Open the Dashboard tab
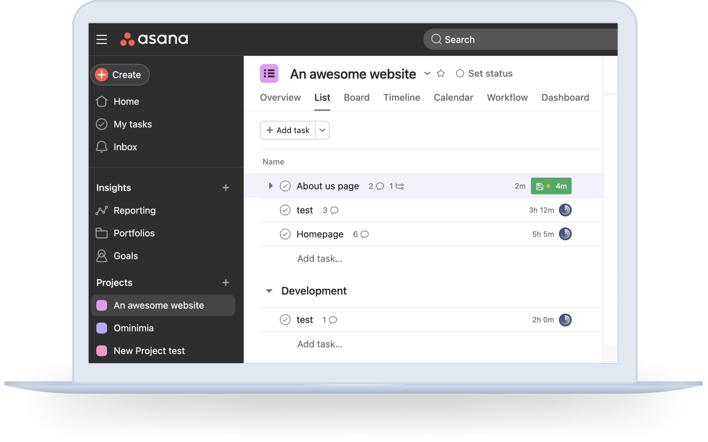Screen dimensions: 708x442 point(565,98)
